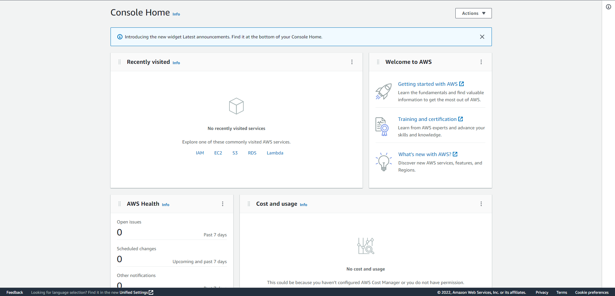Image resolution: width=615 pixels, height=296 pixels.
Task: Open the S3 service link
Action: click(x=235, y=153)
